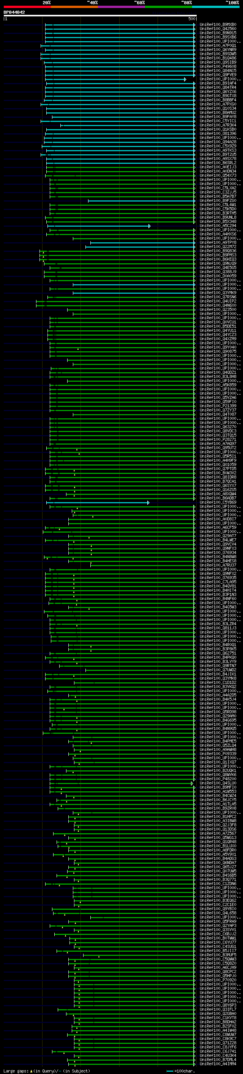Screen dimensions: 243x1074
Task: Click hit label UniRef100_P21399
Action: pos(218,406)
